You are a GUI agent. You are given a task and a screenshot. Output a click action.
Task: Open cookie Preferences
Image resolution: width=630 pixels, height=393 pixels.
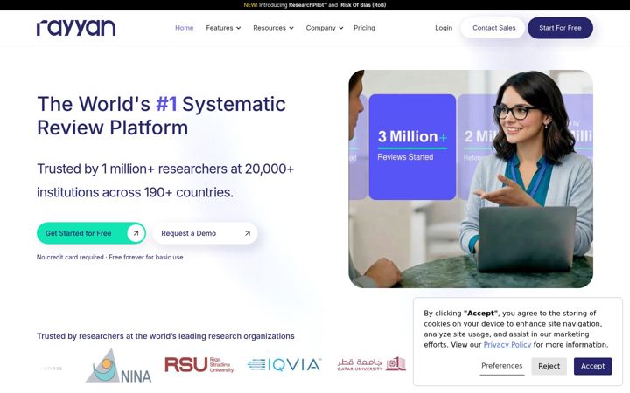[x=502, y=366]
